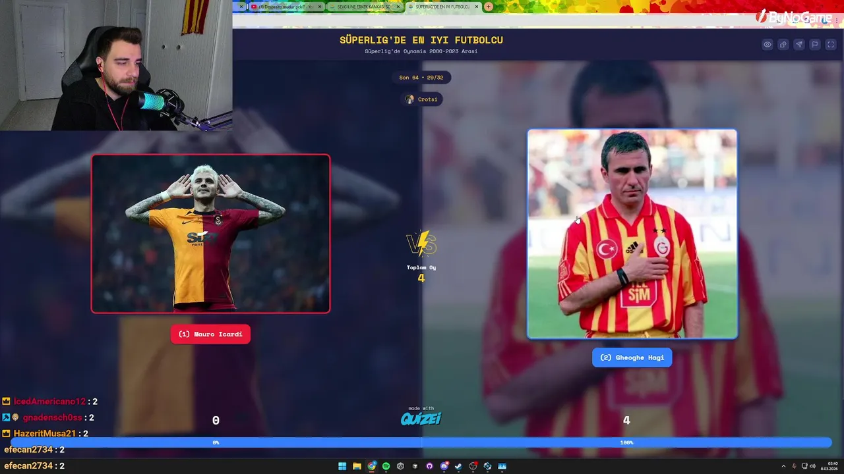The image size is (844, 474).
Task: Click the lock icon in the quiz header
Action: (x=783, y=45)
